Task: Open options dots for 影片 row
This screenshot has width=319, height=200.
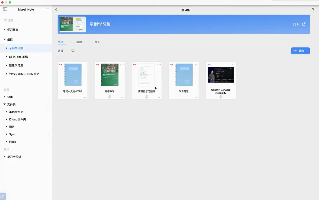Action: [48, 127]
